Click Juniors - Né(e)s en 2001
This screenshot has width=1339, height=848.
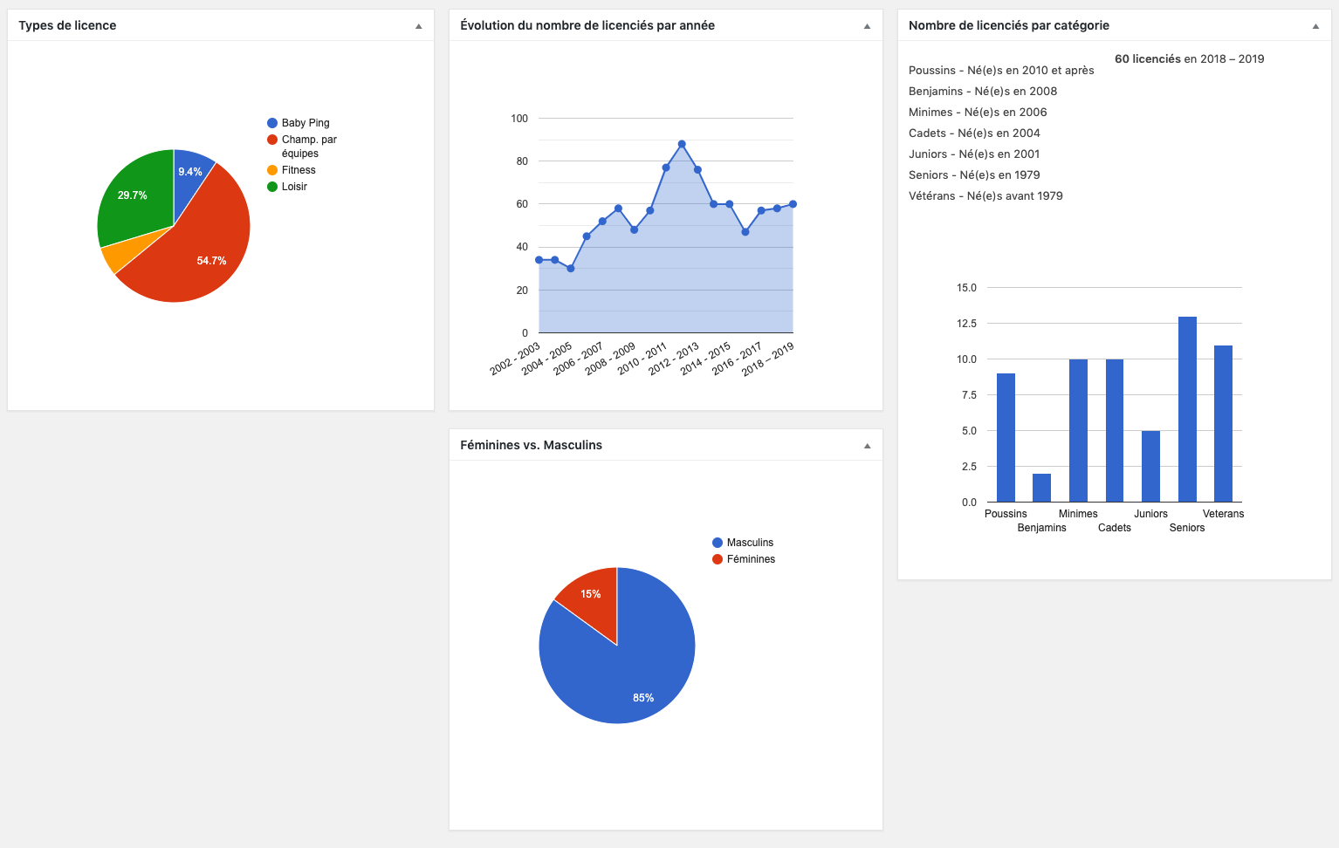(x=974, y=154)
